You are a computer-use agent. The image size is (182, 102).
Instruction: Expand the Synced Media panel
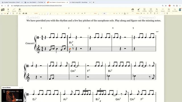(x=22, y=88)
